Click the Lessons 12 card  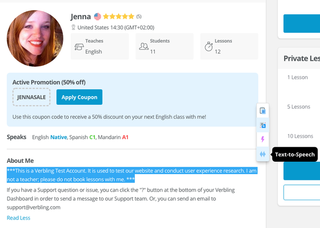click(229, 46)
